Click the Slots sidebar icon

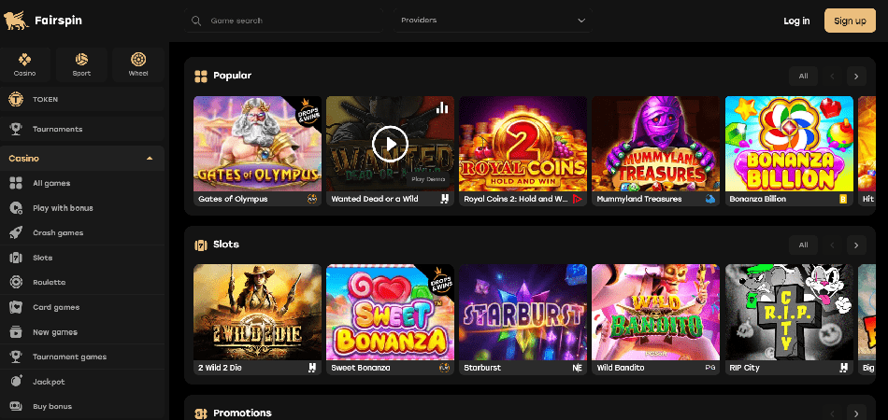tap(16, 258)
